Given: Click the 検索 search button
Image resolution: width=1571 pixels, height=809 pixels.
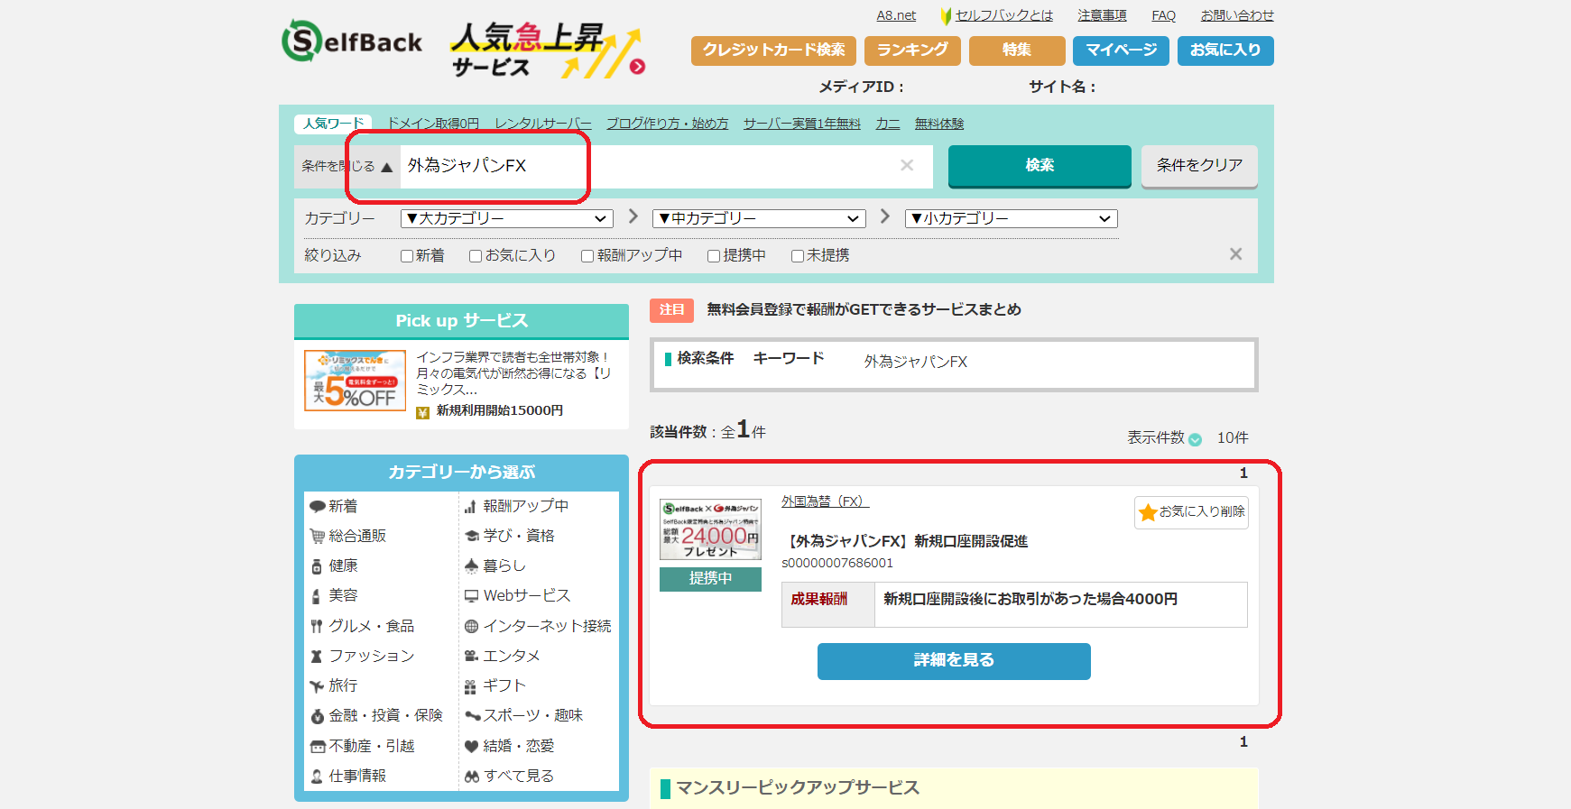Looking at the screenshot, I should (1040, 166).
